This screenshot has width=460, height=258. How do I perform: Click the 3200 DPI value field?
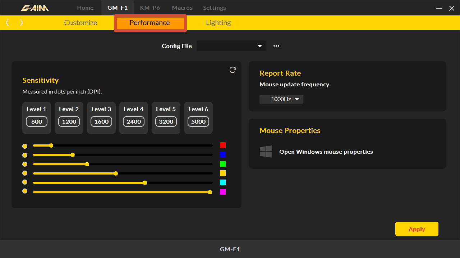point(166,121)
